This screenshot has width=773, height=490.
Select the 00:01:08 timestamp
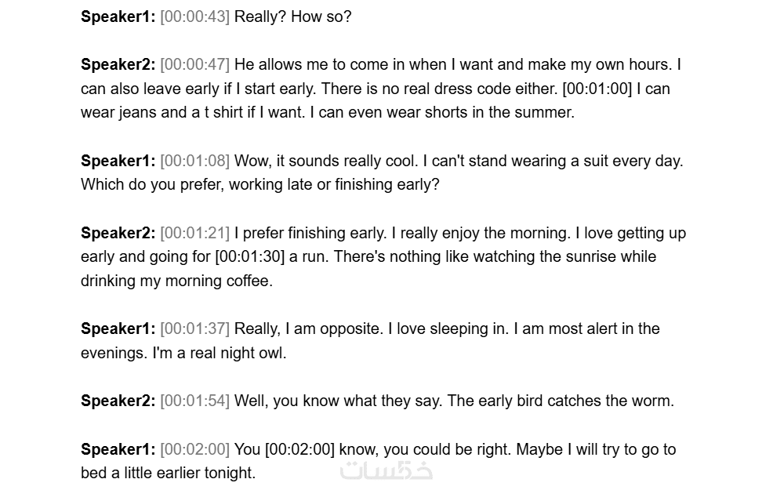point(194,161)
